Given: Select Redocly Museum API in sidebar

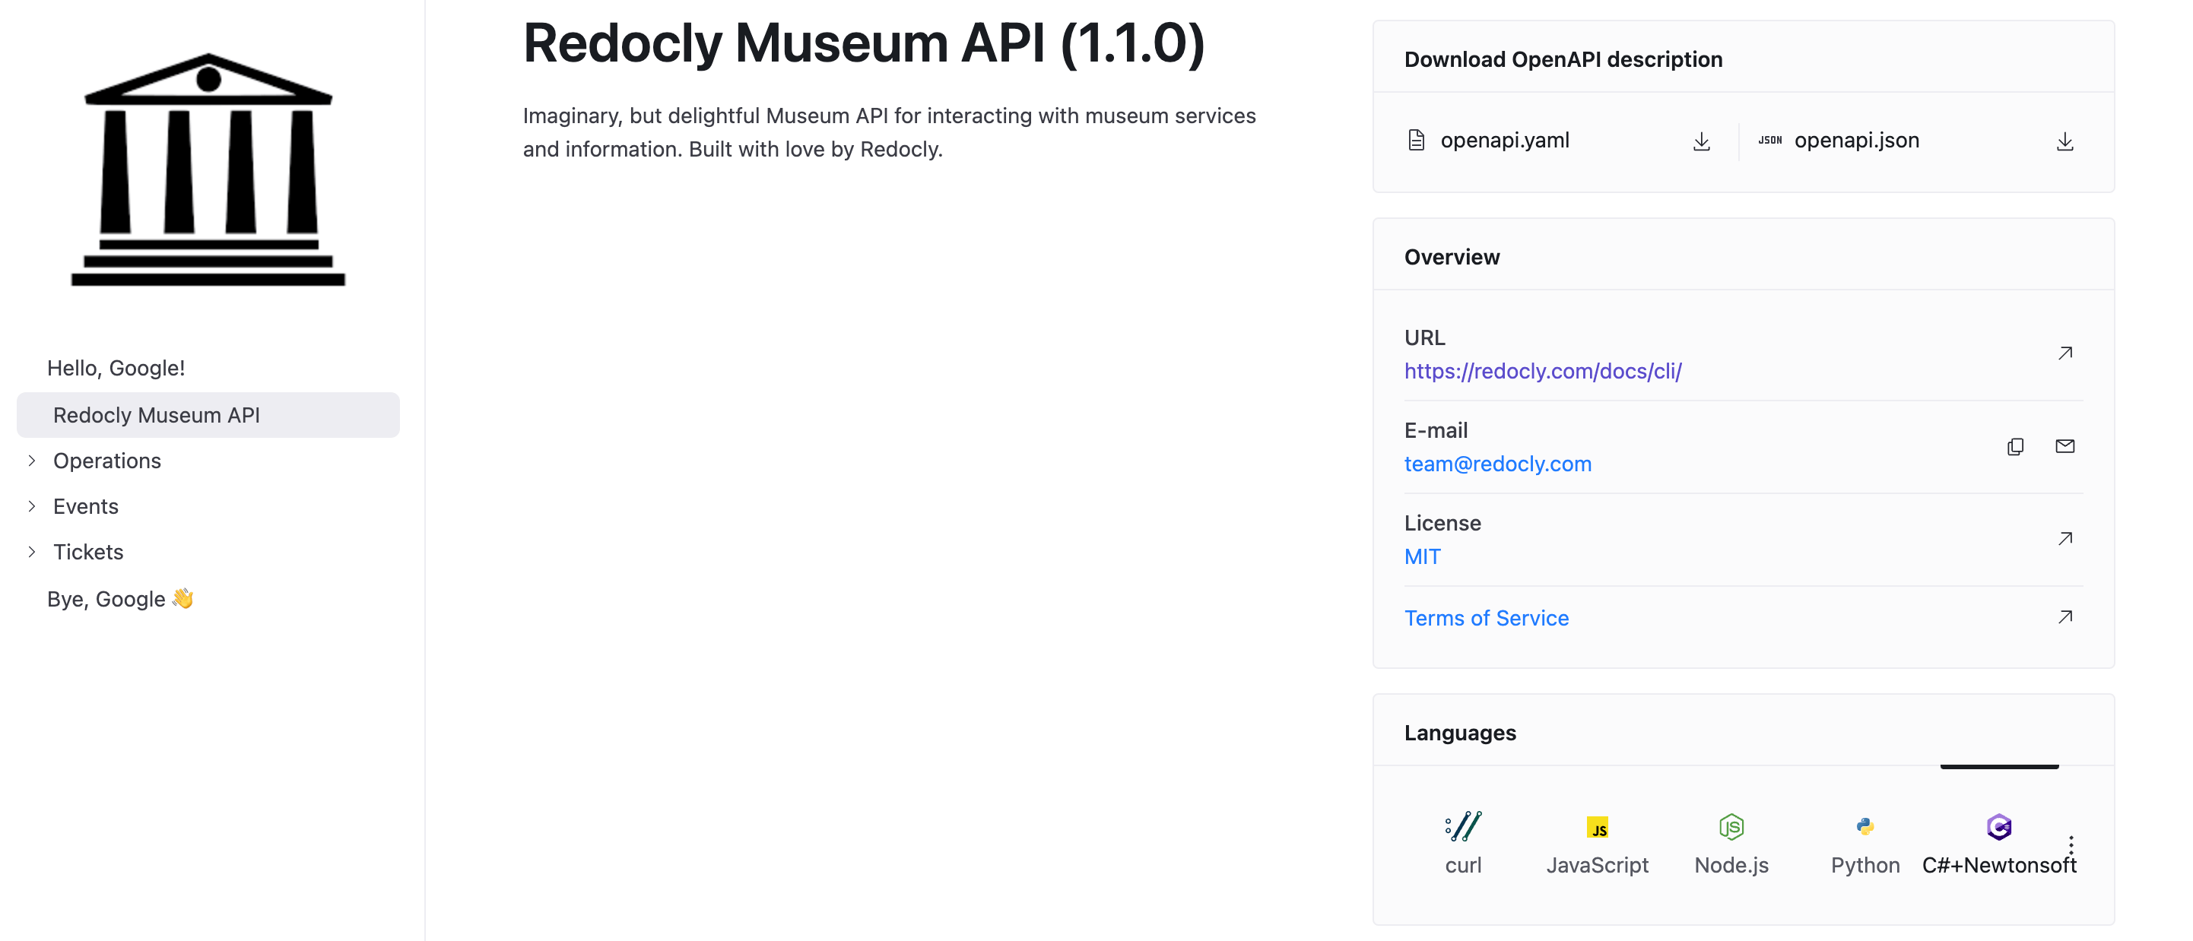Looking at the screenshot, I should 208,415.
